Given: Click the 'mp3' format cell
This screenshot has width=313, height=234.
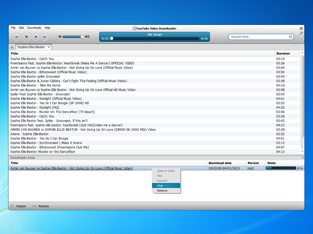Looking at the screenshot, I should click(250, 168).
